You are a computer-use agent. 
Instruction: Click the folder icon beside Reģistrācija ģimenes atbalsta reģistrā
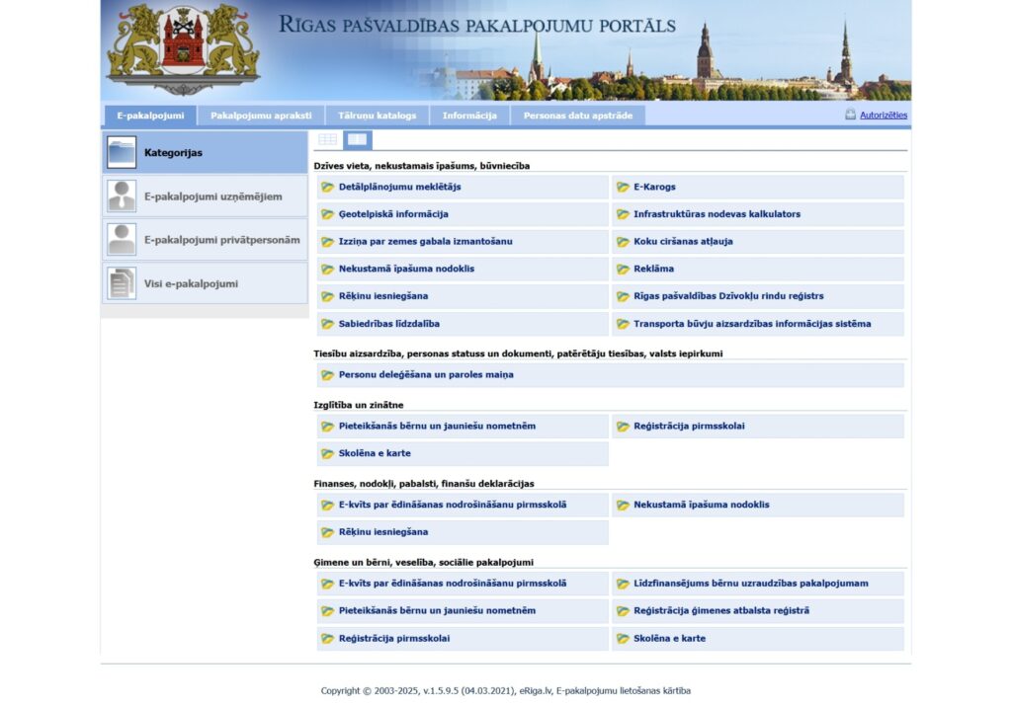pos(623,611)
